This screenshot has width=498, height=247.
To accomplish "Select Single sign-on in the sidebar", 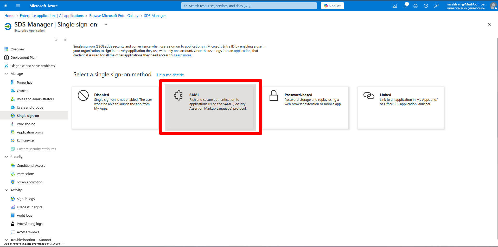I will point(34,116).
